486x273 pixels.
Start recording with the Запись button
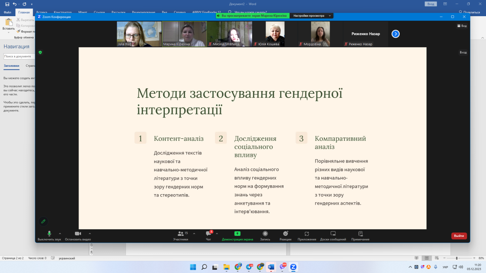[265, 234]
